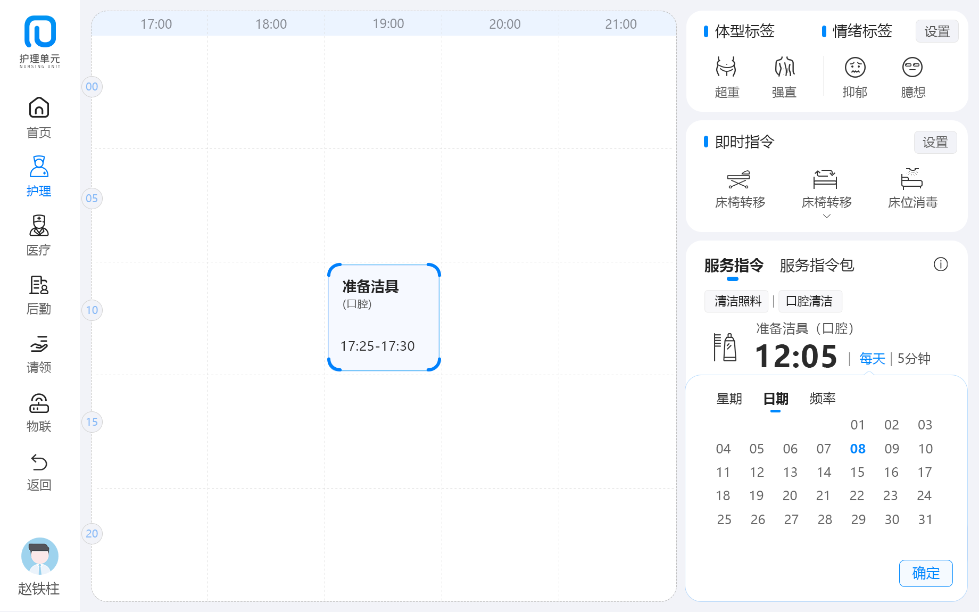Select the 超重 body type tag

point(726,68)
